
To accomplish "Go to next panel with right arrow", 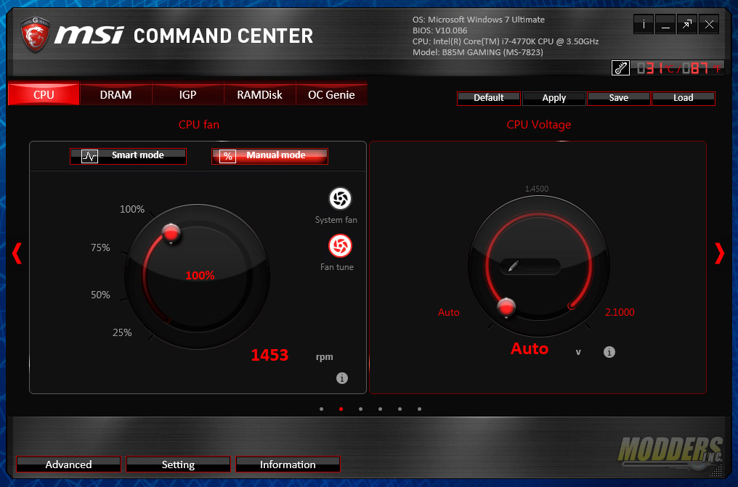I will click(719, 253).
